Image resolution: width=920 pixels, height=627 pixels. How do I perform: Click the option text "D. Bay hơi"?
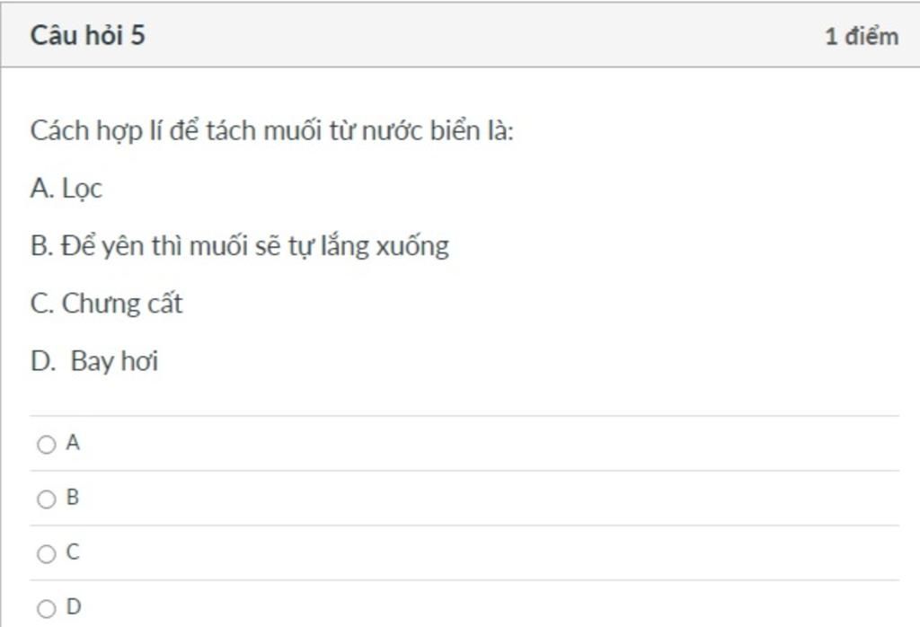(94, 362)
